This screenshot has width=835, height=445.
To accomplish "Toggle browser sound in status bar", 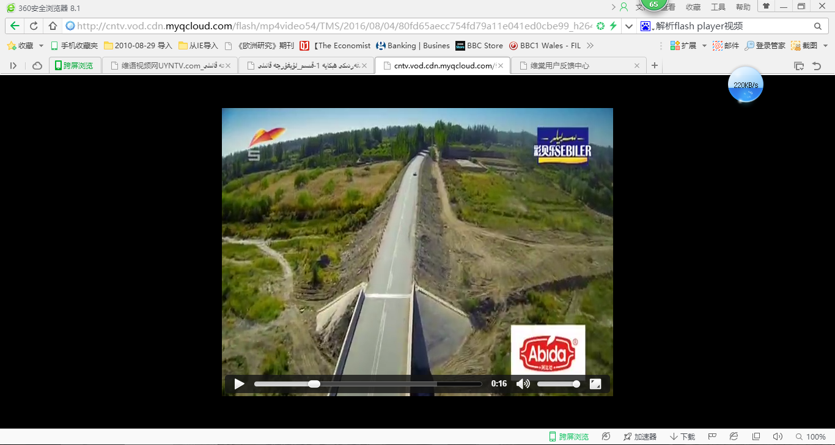I will click(777, 436).
